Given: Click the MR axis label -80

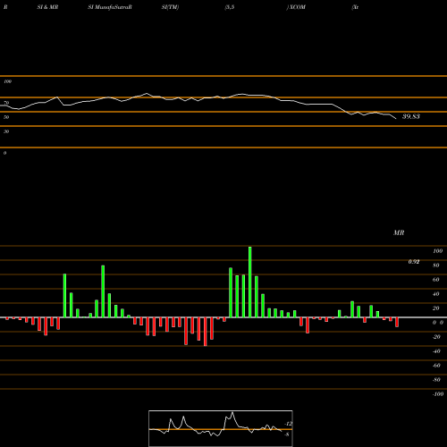Looking at the screenshot, I should coord(436,380).
